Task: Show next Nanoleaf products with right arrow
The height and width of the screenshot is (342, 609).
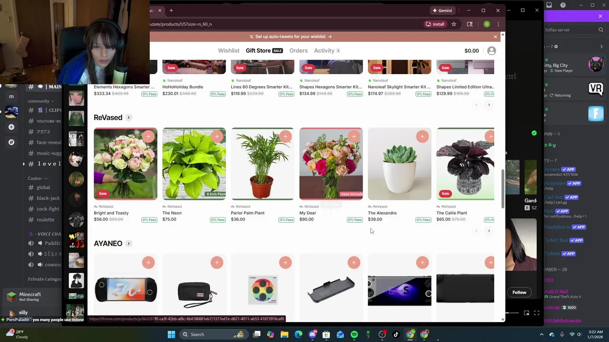Action: 489,105
